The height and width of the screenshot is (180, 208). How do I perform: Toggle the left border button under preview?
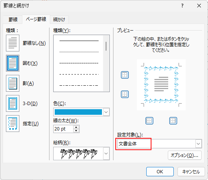pos(149,121)
